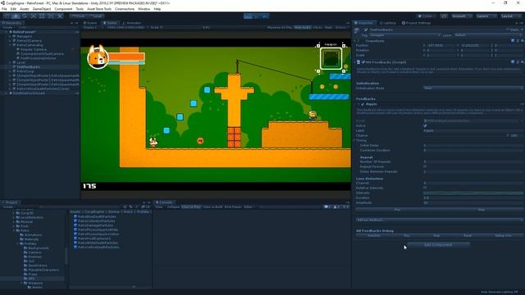Open the Layer dropdown in Inspector

pos(489,35)
